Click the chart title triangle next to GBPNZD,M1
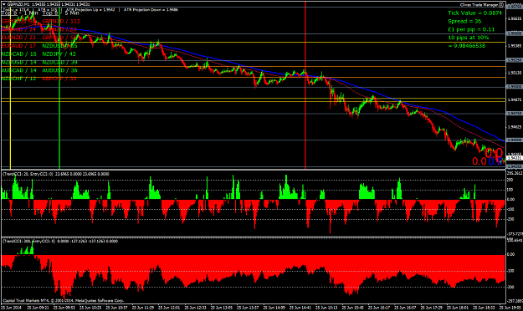Screen dimensions: 523x311 pyautogui.click(x=4, y=4)
